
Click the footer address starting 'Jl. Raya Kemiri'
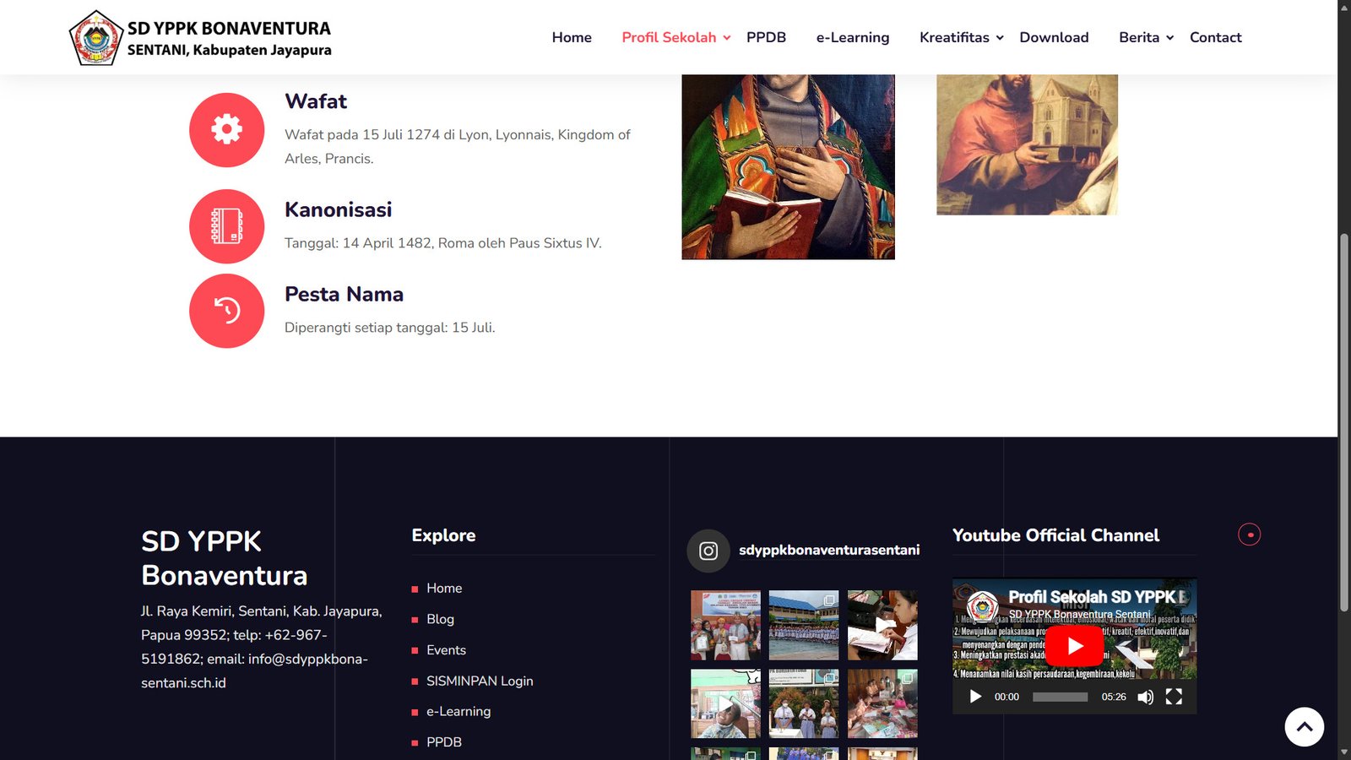(262, 647)
